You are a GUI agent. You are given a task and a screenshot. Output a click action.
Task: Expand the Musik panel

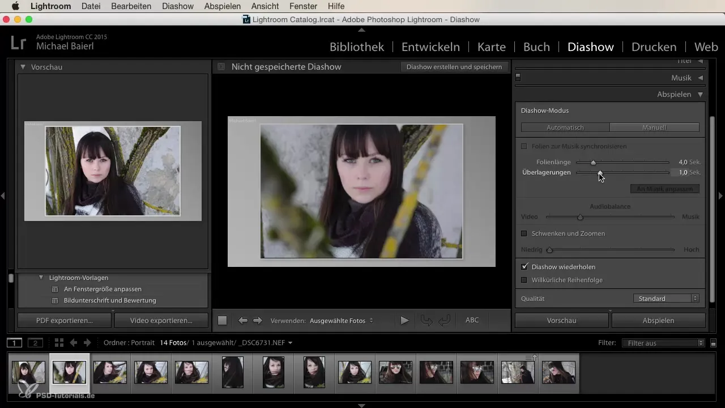tap(700, 78)
